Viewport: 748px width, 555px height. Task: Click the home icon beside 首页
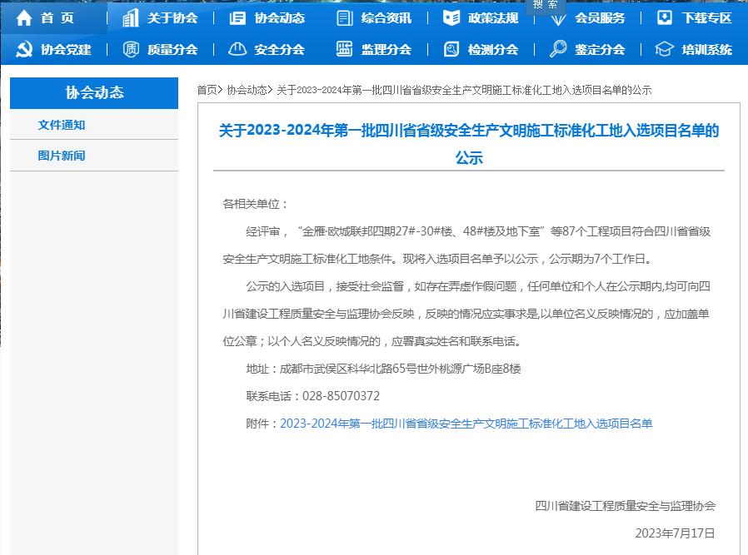24,18
